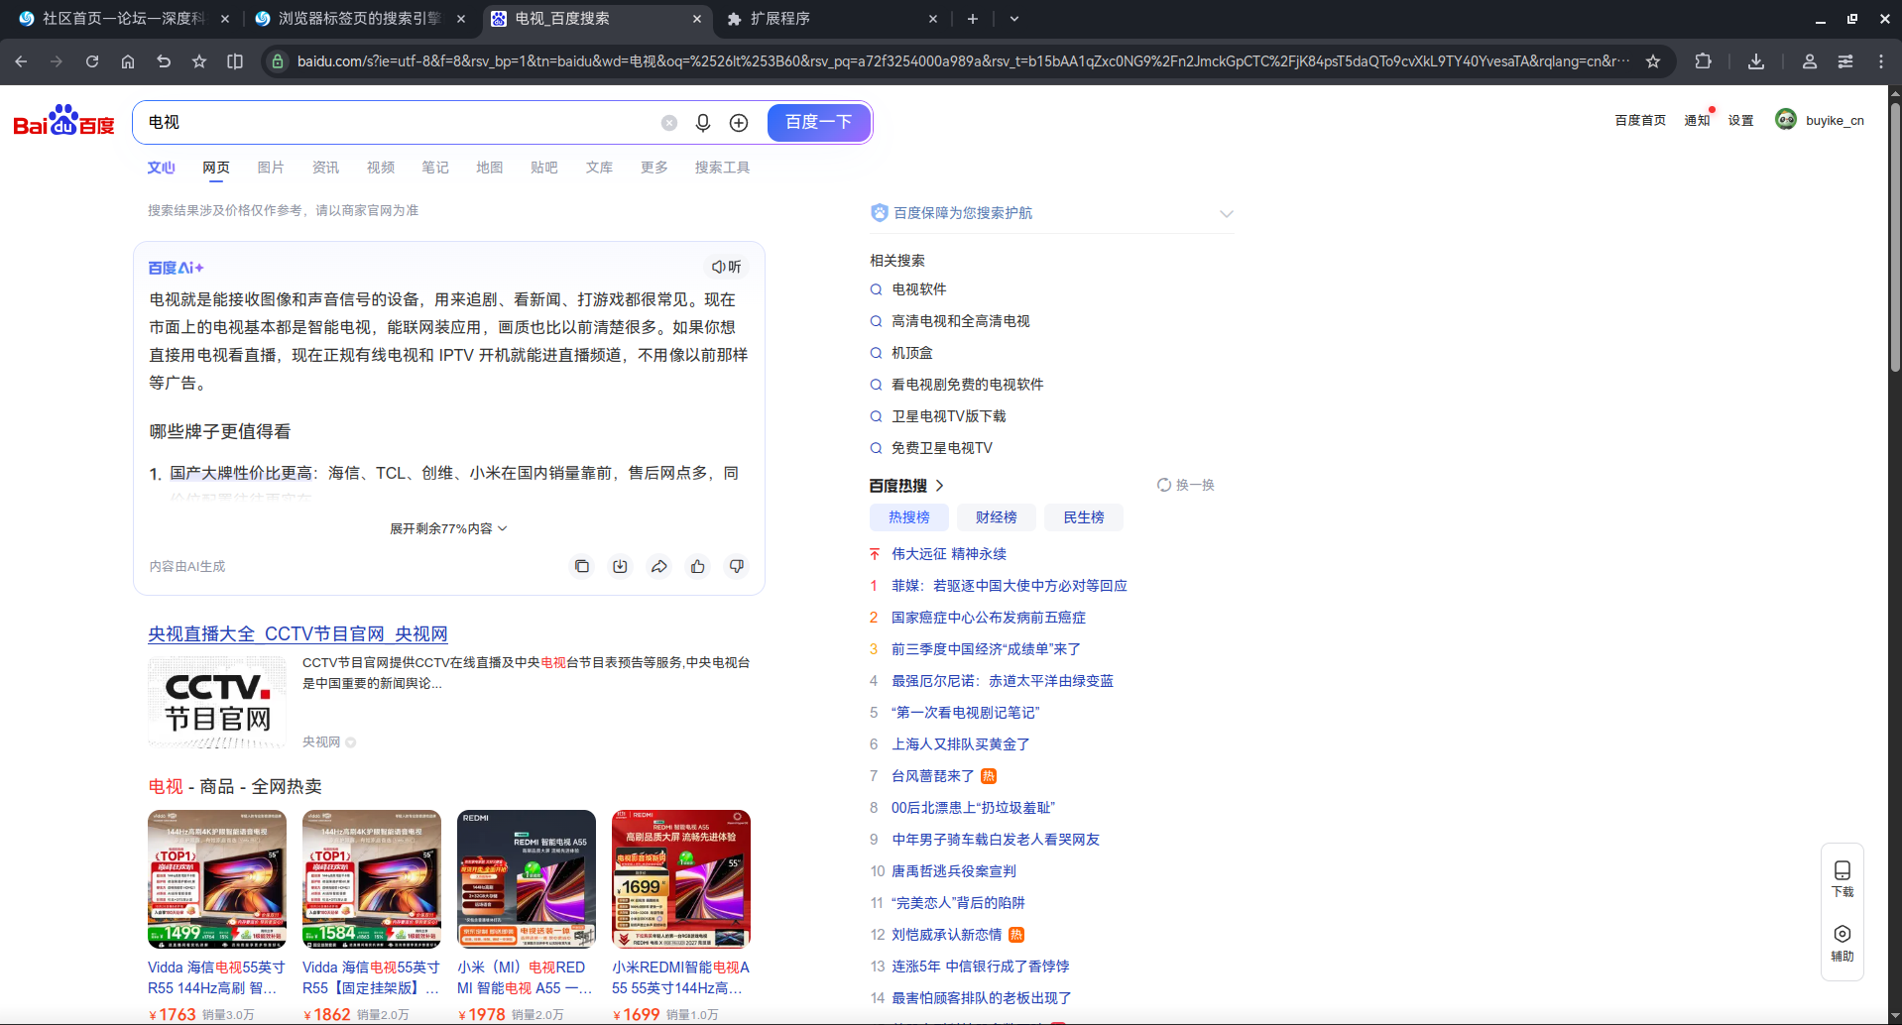Refresh hot searches with 换一换
The image size is (1902, 1025).
pos(1186,485)
